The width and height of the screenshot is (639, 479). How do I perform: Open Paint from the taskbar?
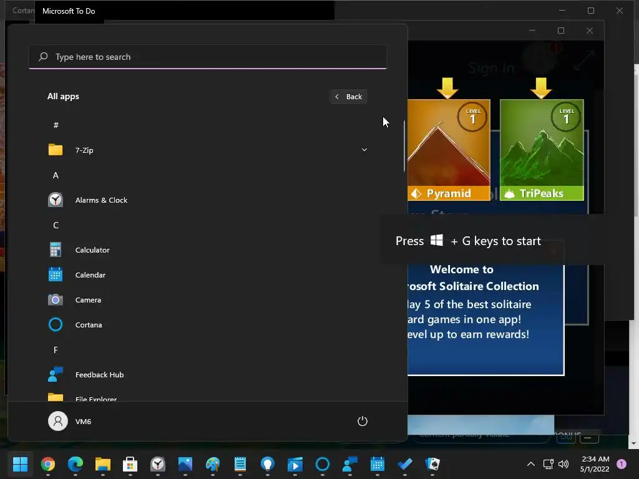tap(212, 463)
